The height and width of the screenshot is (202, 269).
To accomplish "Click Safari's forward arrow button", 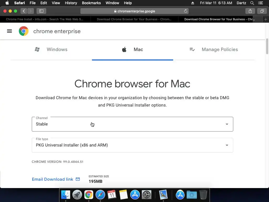I will (30, 11).
